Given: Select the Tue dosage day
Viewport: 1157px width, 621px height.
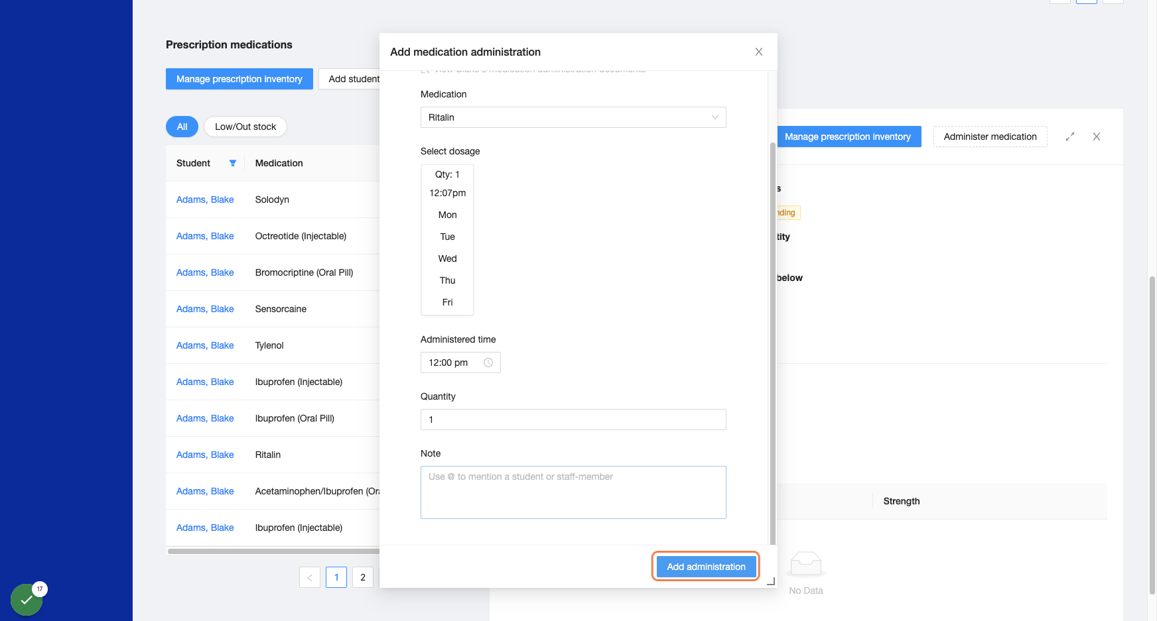Looking at the screenshot, I should (448, 237).
